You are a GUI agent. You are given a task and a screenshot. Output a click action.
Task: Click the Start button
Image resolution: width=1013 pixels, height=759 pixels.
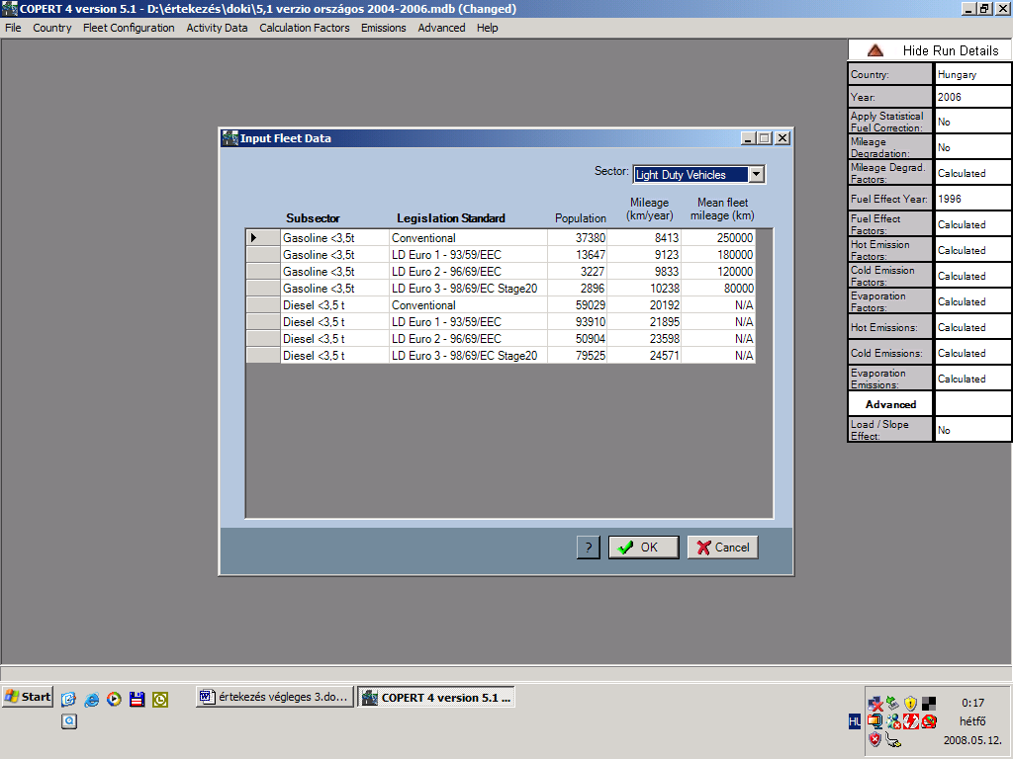28,697
